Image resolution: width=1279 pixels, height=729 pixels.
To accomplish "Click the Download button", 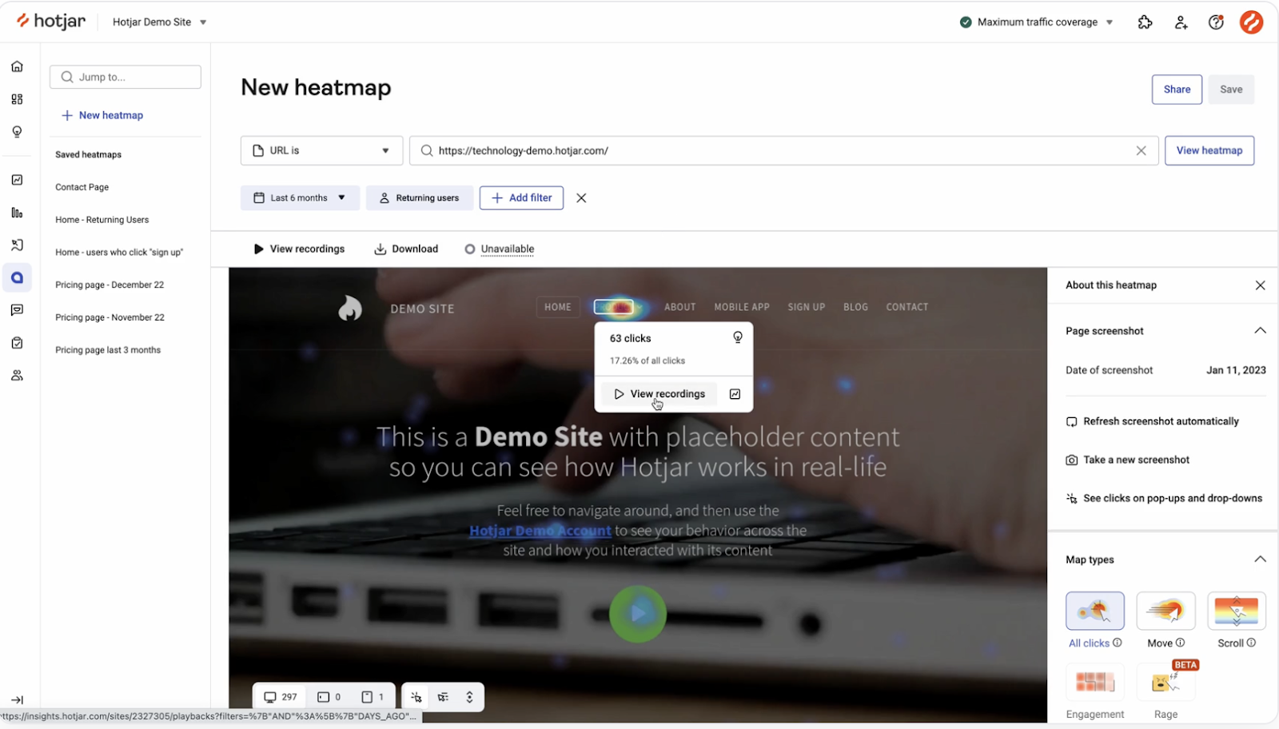I will (406, 249).
